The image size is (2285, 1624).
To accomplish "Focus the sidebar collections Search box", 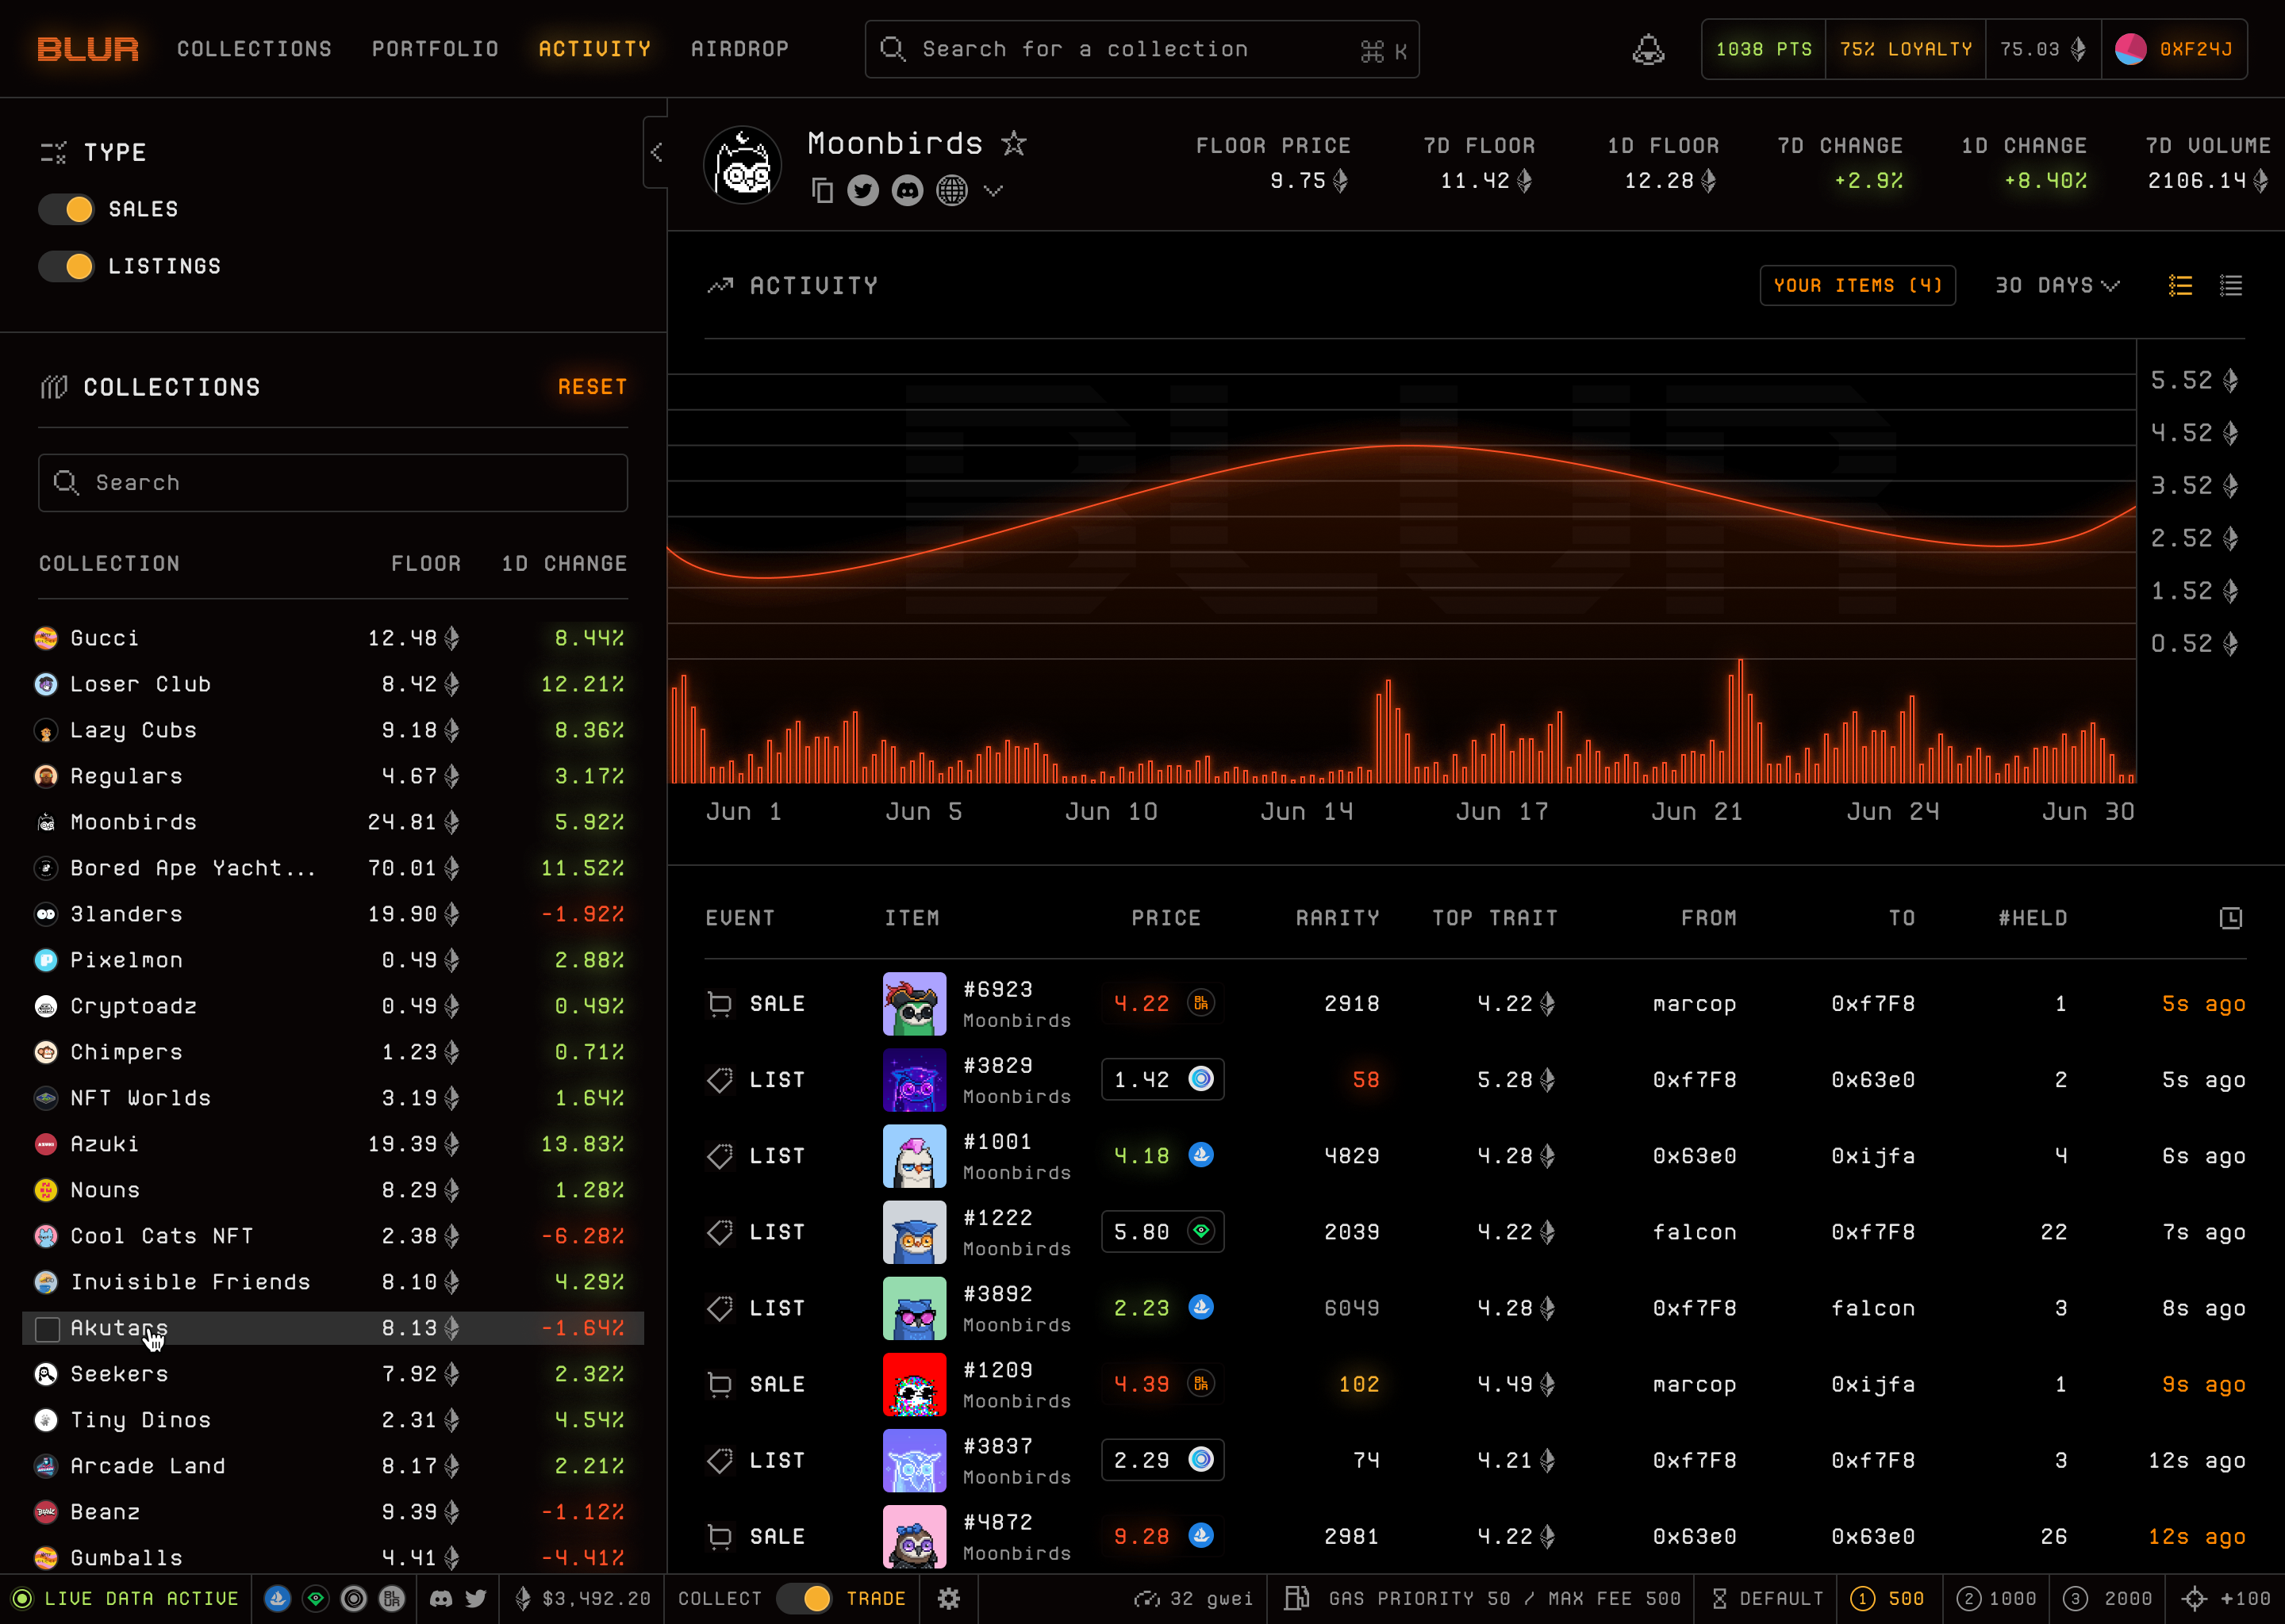I will (x=333, y=483).
